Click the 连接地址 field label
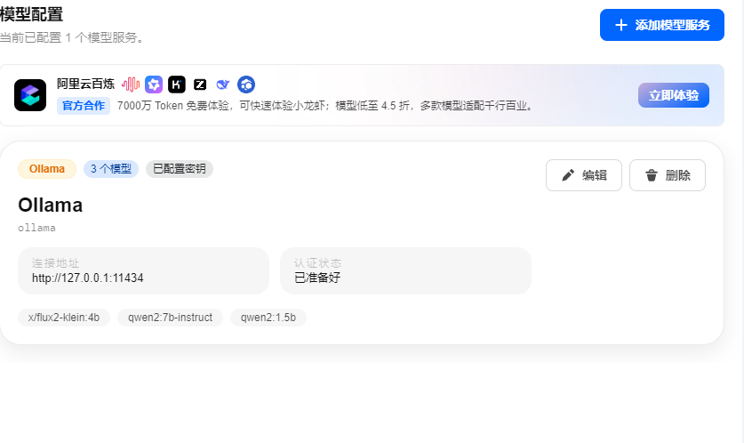The image size is (744, 443). (x=55, y=262)
